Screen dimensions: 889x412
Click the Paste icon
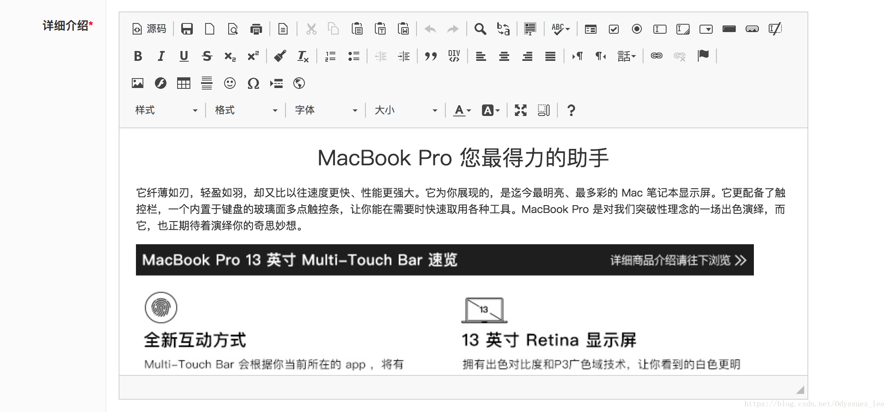click(357, 29)
